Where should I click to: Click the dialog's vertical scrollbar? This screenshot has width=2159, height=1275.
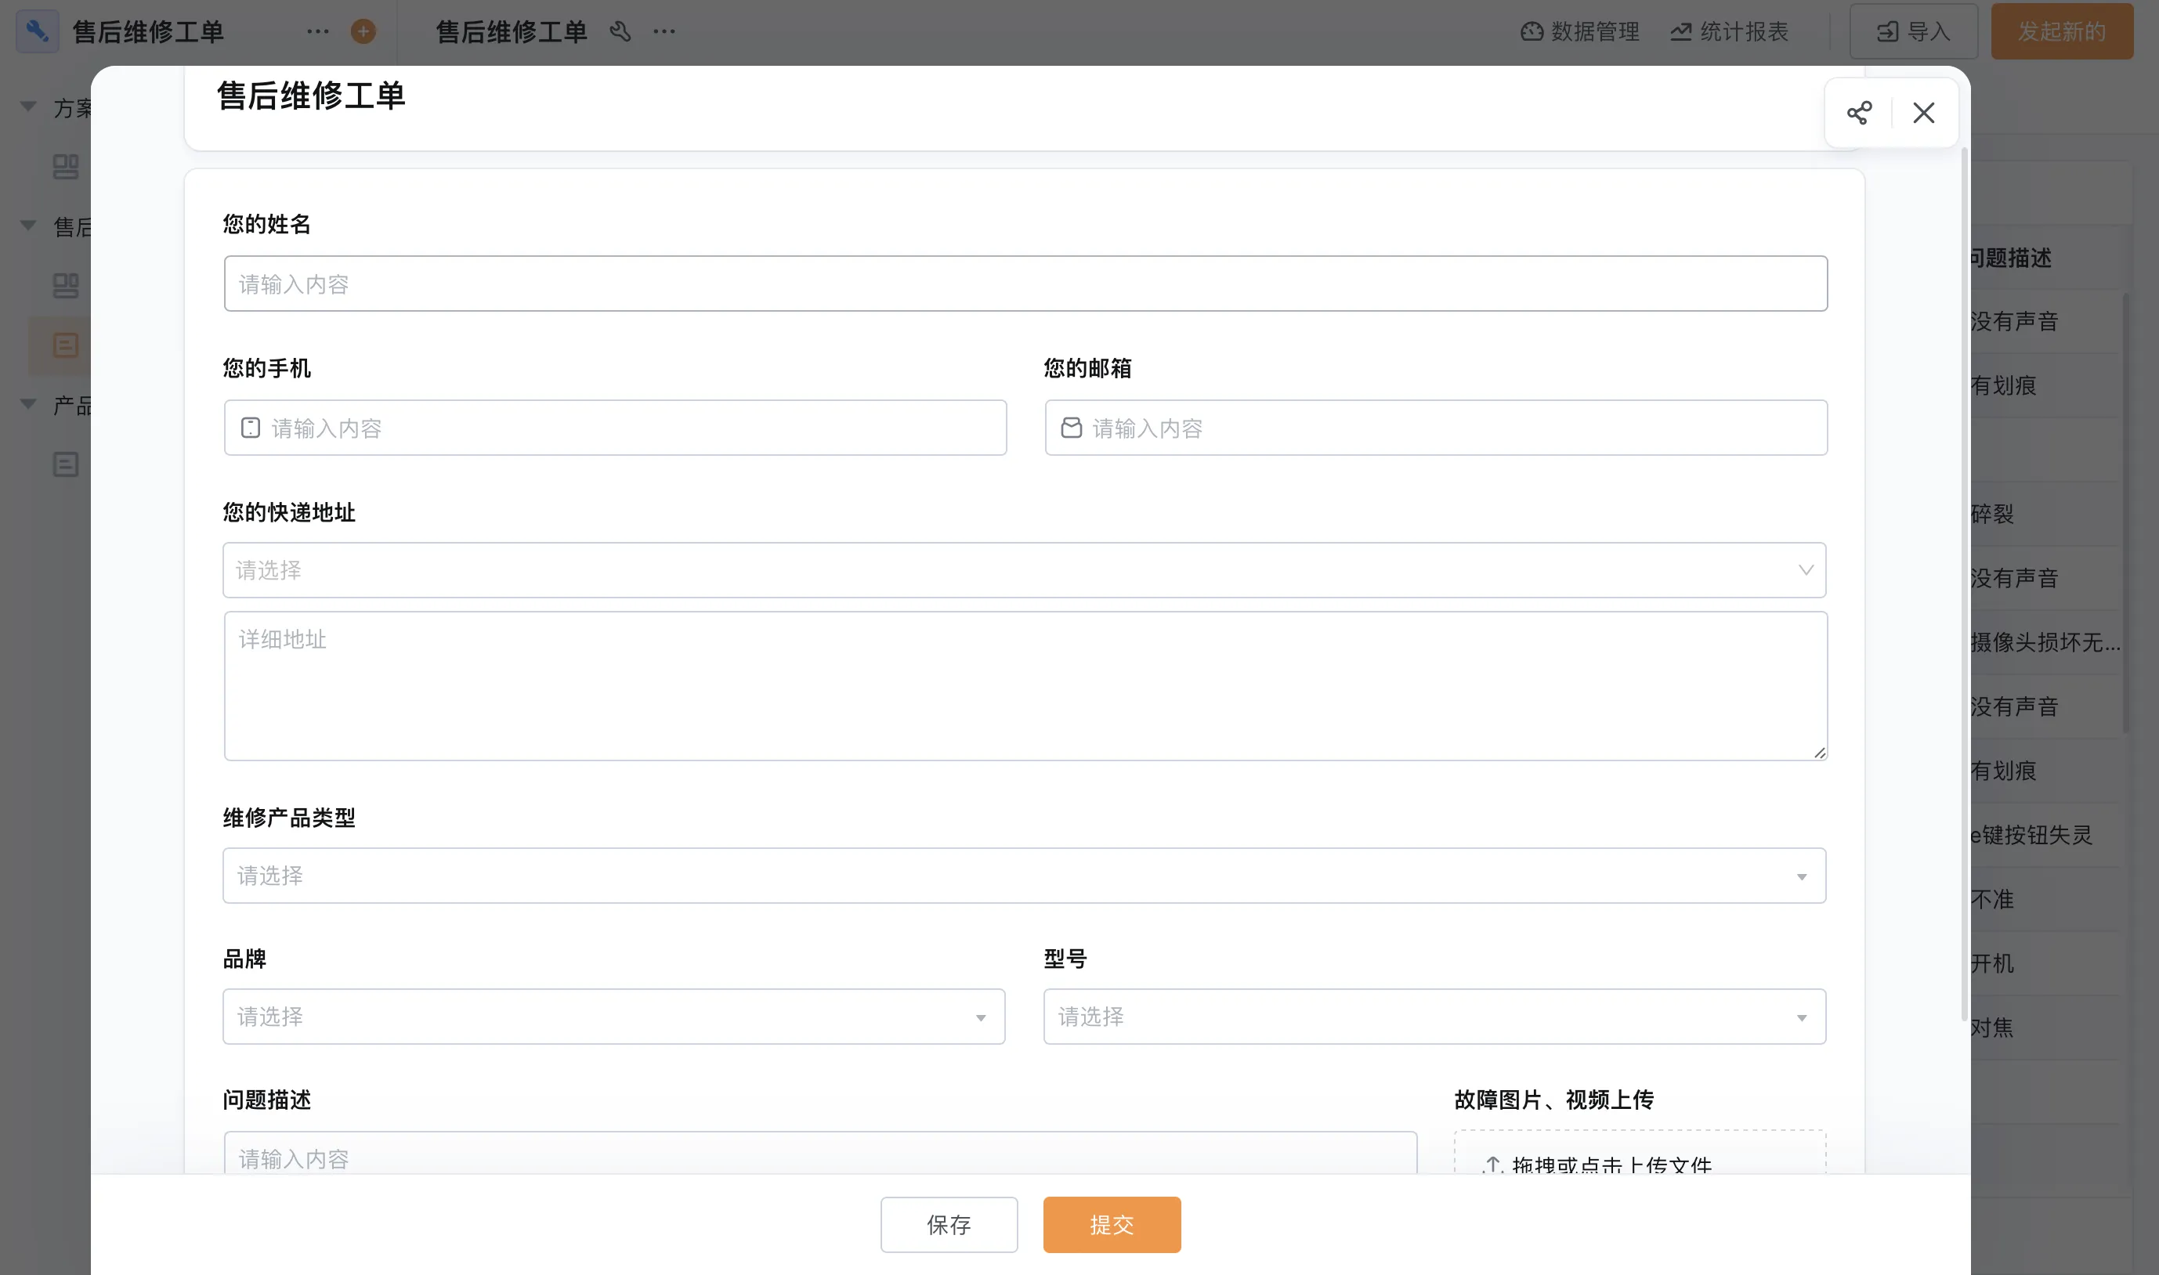1964,584
